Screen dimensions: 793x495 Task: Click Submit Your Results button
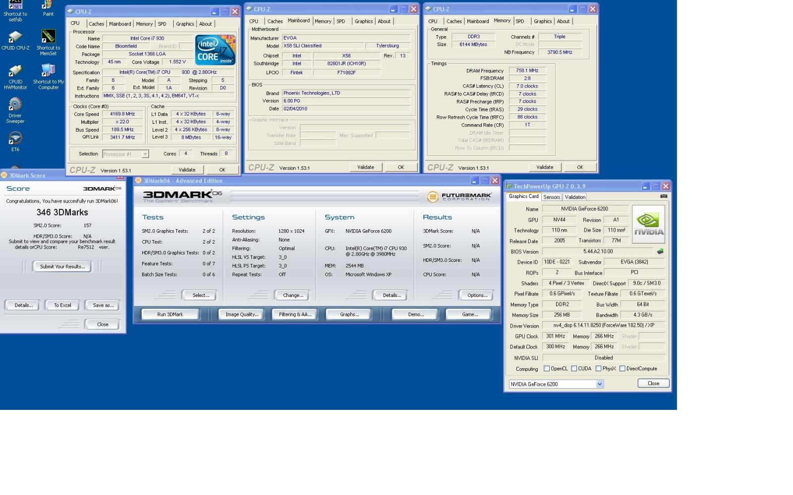click(62, 267)
